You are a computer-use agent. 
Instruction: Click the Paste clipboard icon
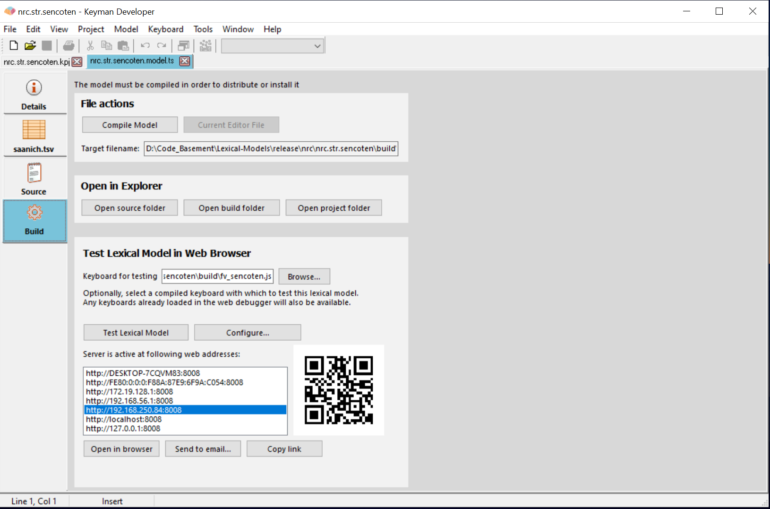click(x=123, y=45)
